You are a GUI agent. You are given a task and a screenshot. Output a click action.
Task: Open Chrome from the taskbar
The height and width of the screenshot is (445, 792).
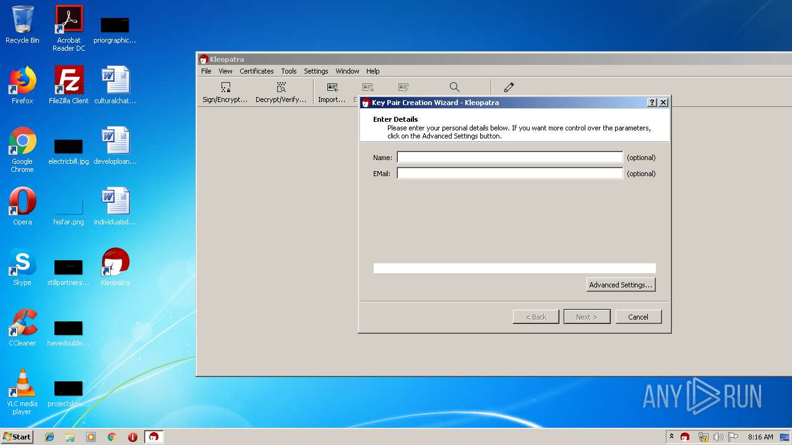click(112, 437)
